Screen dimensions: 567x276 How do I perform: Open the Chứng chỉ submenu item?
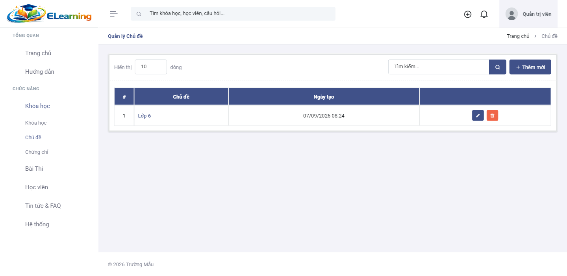coord(37,152)
